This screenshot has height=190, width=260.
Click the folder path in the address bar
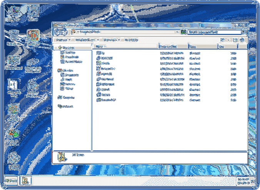[x=90, y=32]
